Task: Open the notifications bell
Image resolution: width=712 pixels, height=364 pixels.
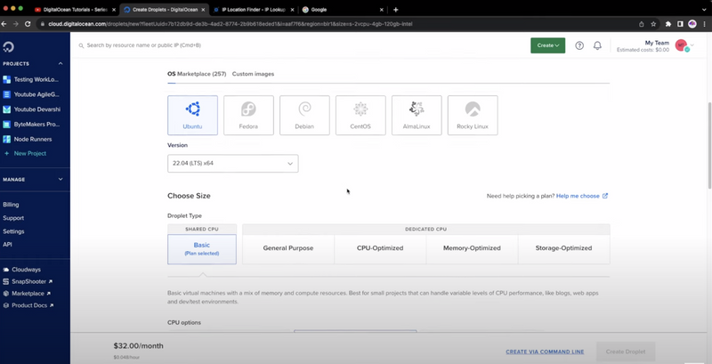Action: coord(597,45)
